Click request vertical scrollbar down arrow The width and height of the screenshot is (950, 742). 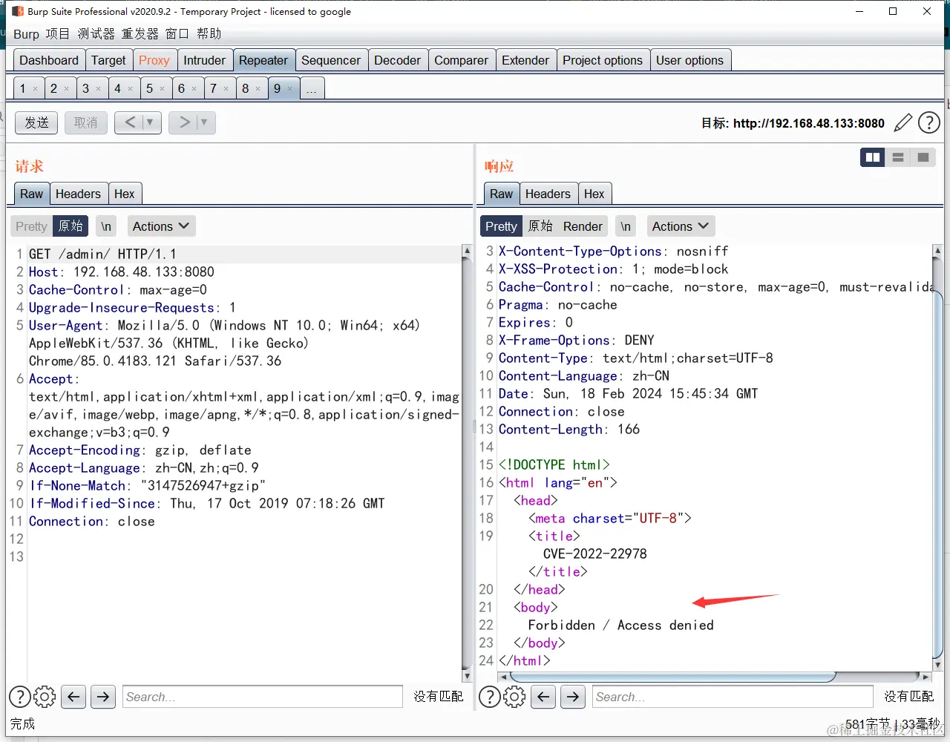pos(467,676)
